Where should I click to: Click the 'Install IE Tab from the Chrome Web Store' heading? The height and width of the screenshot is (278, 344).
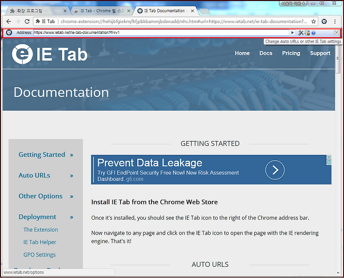point(154,202)
